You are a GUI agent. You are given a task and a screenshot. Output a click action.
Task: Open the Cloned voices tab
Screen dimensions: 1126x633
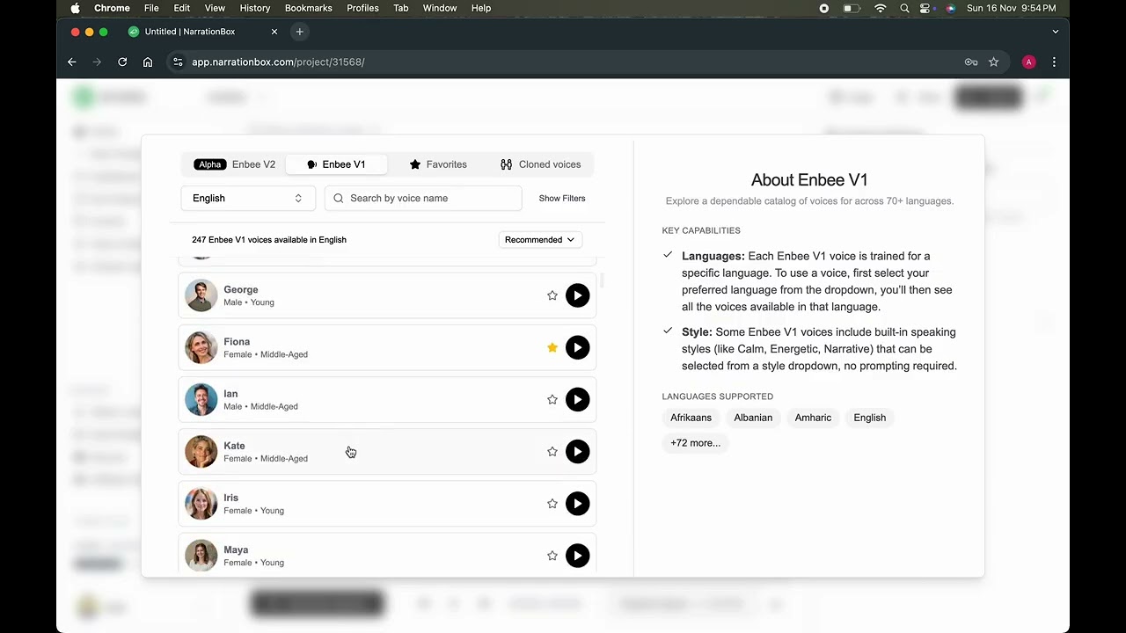pos(540,164)
